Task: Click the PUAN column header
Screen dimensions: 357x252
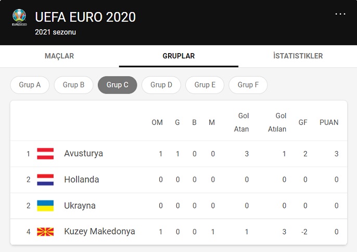Action: [329, 123]
